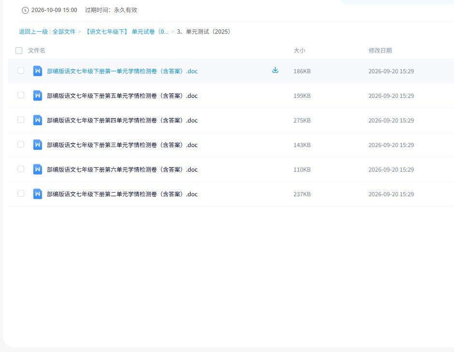Click the 199KB size value

pos(302,95)
